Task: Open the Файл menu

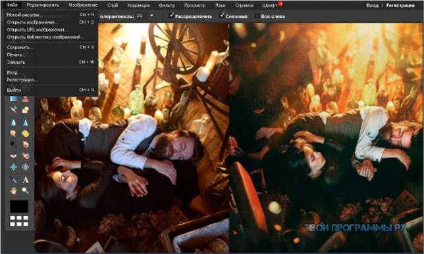Action: pyautogui.click(x=12, y=5)
